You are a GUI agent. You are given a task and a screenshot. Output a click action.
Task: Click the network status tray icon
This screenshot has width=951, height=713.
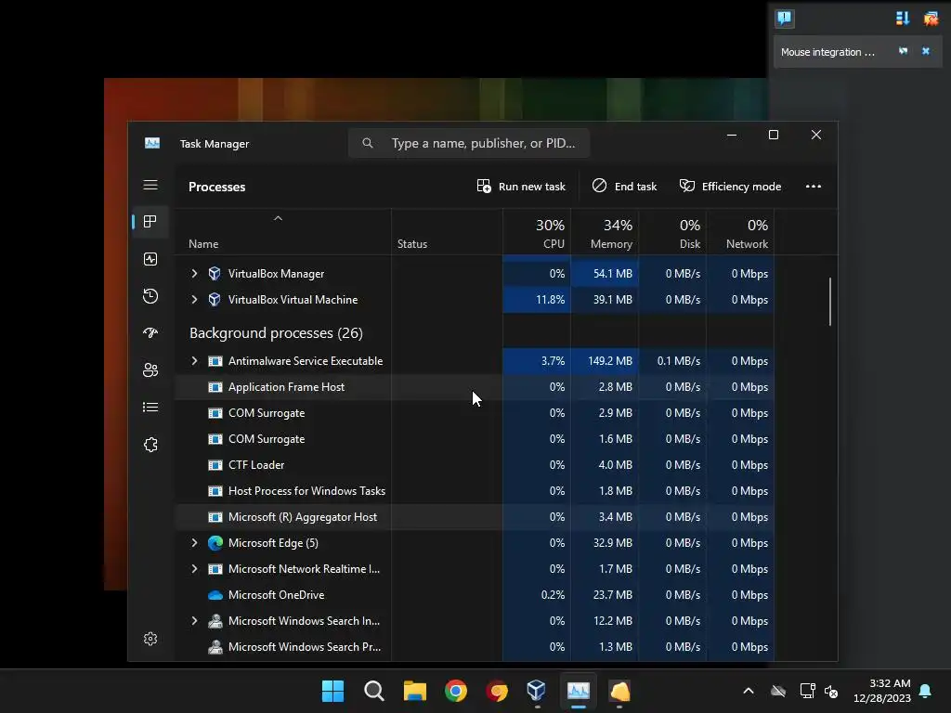pyautogui.click(x=807, y=691)
